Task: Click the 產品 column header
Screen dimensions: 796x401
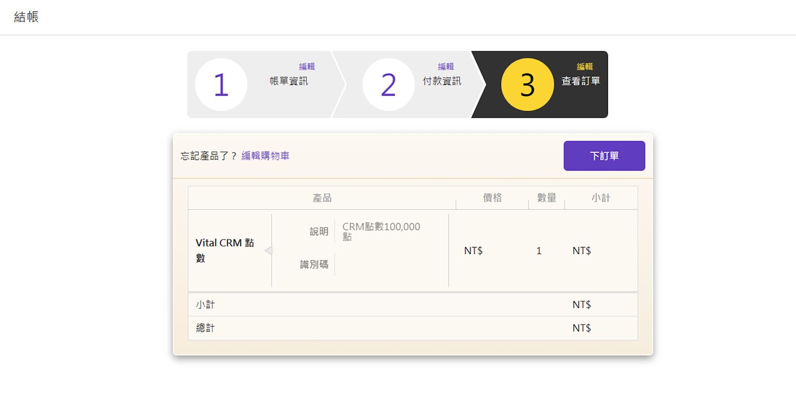Action: pos(322,198)
